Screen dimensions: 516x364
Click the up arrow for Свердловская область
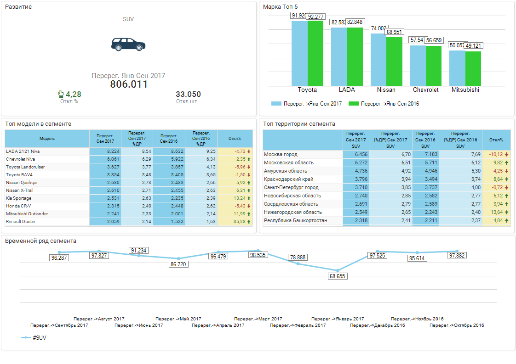pyautogui.click(x=506, y=204)
